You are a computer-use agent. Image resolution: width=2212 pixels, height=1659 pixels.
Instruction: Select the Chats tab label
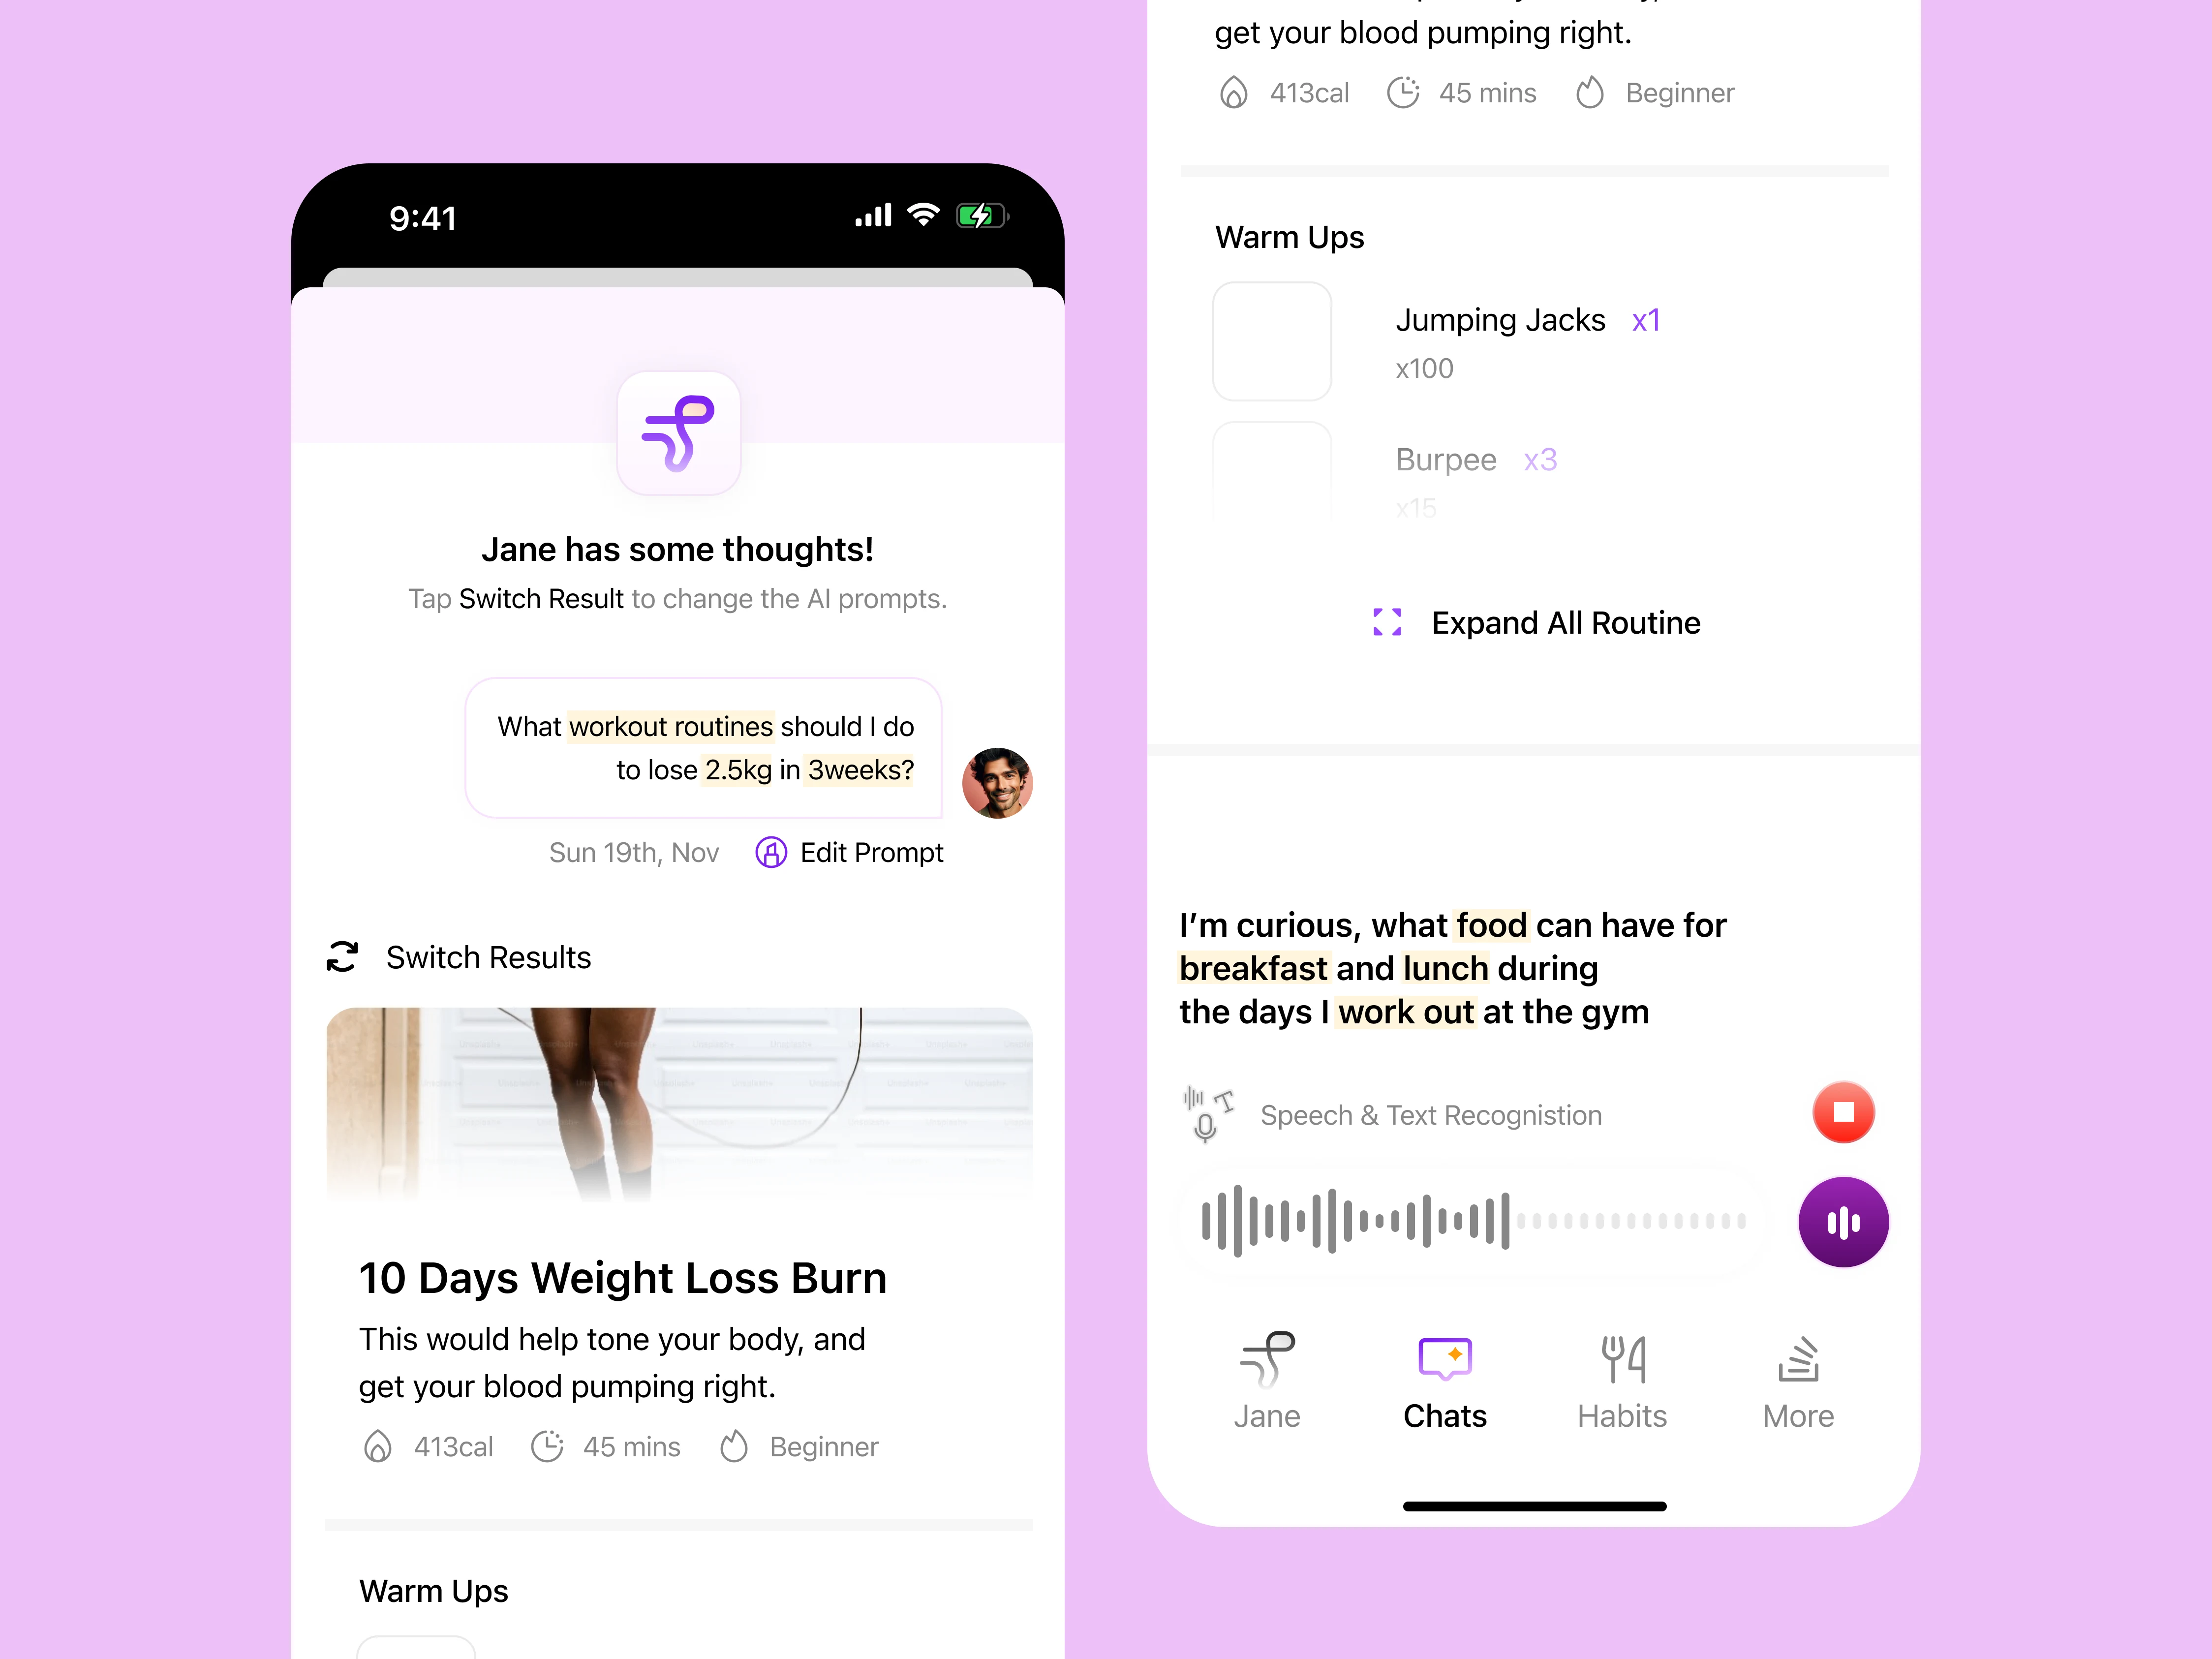pyautogui.click(x=1445, y=1415)
